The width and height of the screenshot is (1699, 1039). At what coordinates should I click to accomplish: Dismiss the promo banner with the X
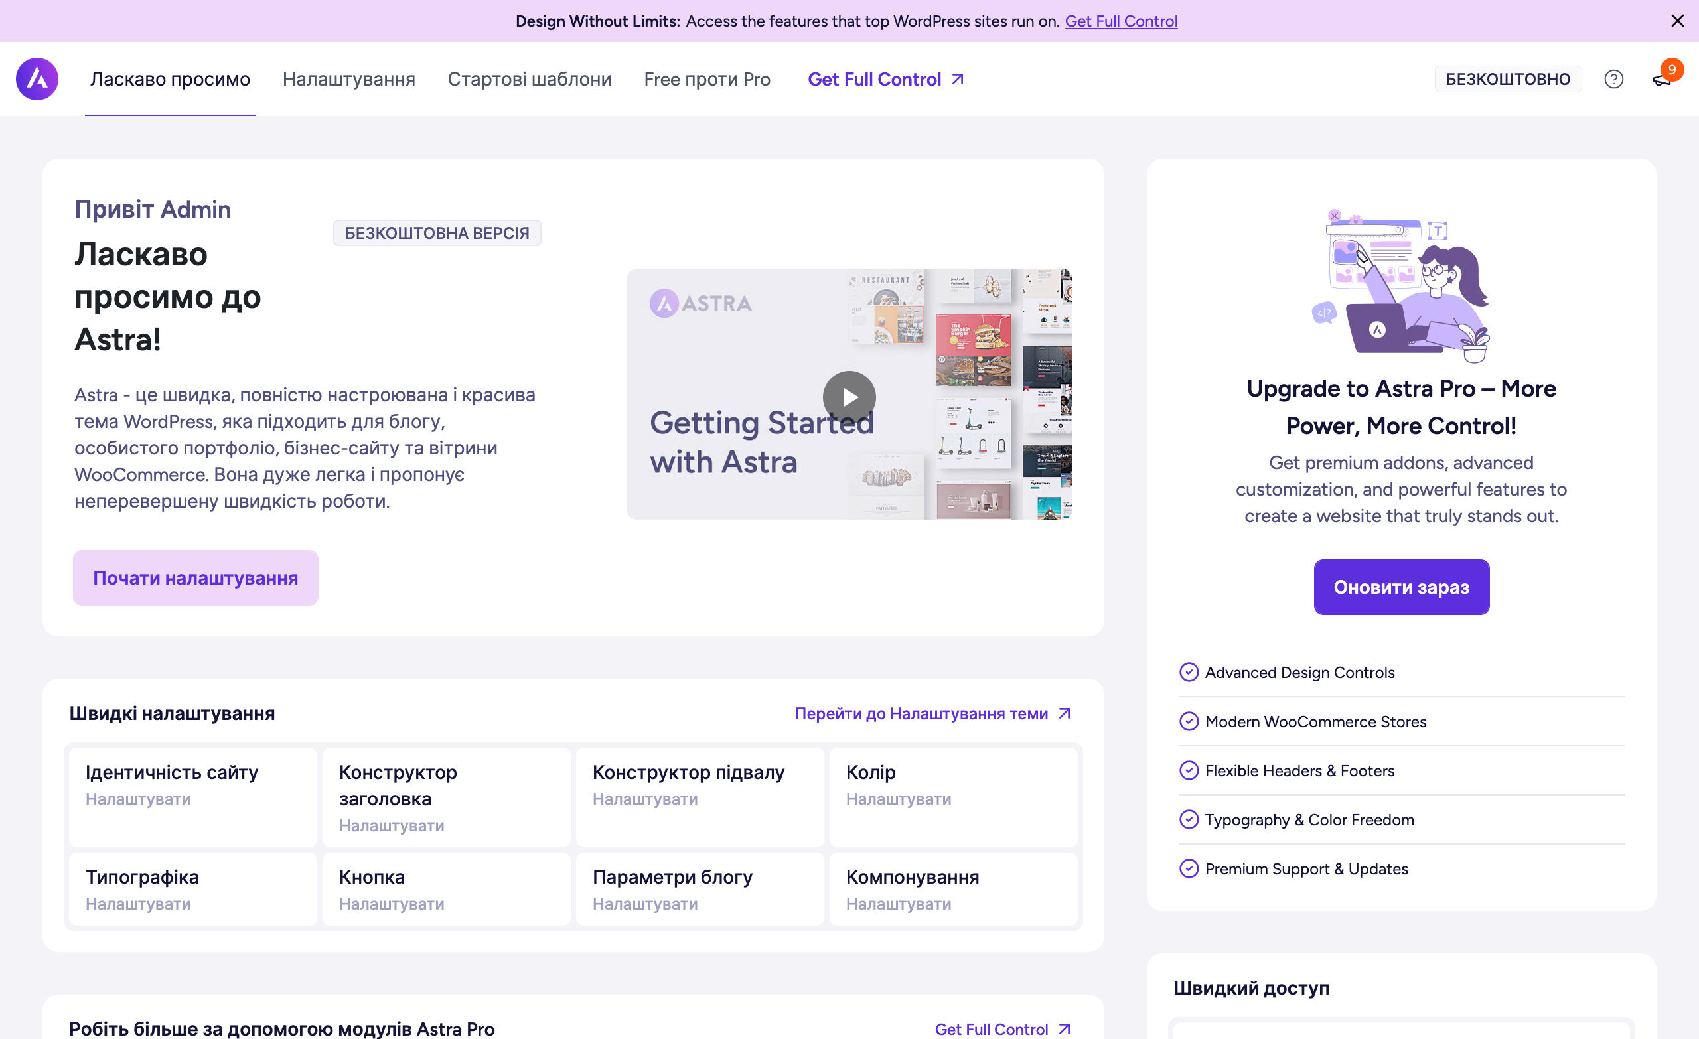pyautogui.click(x=1678, y=21)
